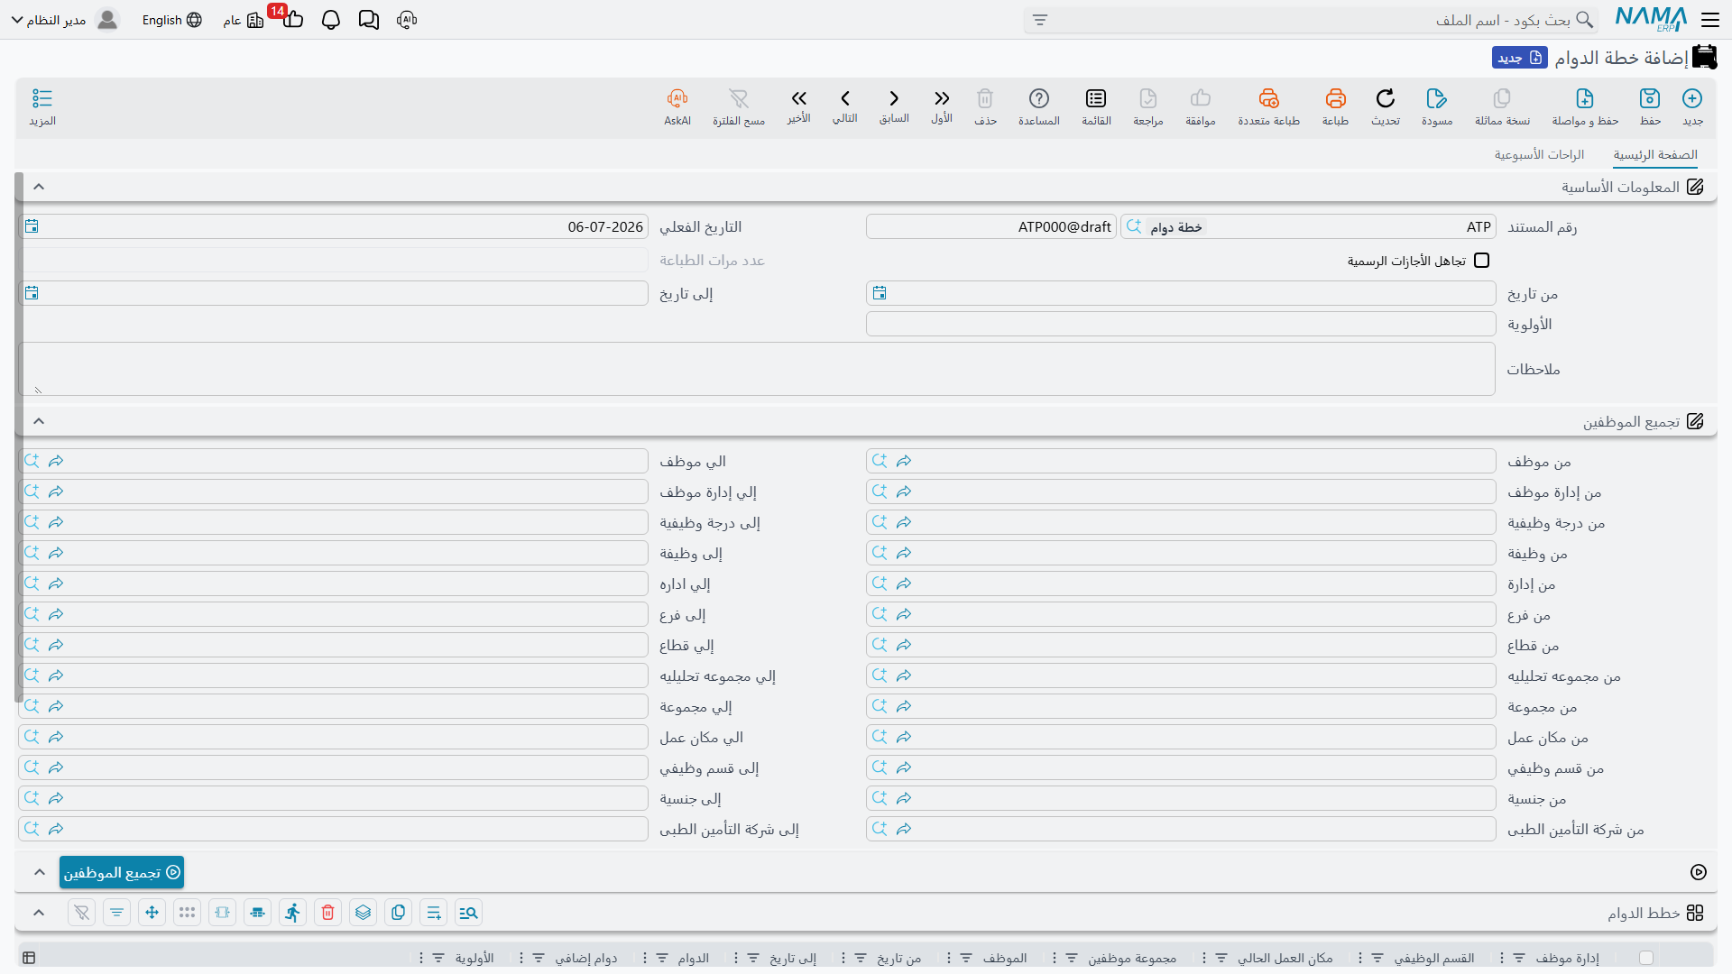Open thumbs-up approvals with 14 badge
1732x974 pixels.
tap(291, 18)
